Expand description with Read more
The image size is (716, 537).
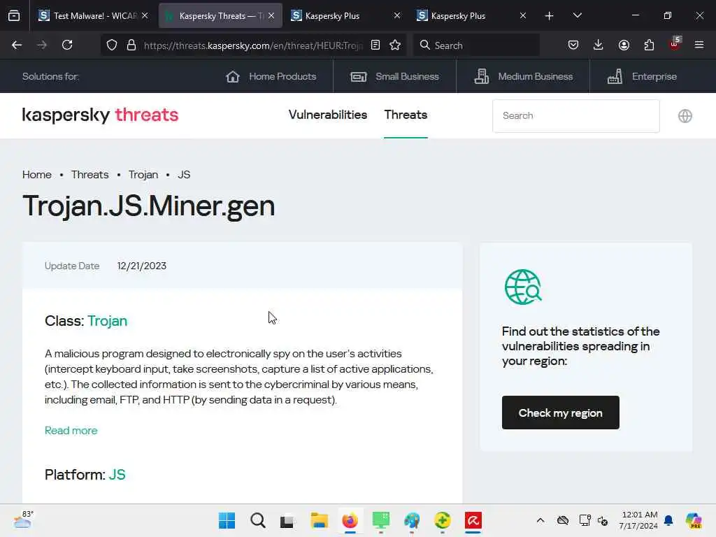pyautogui.click(x=71, y=430)
